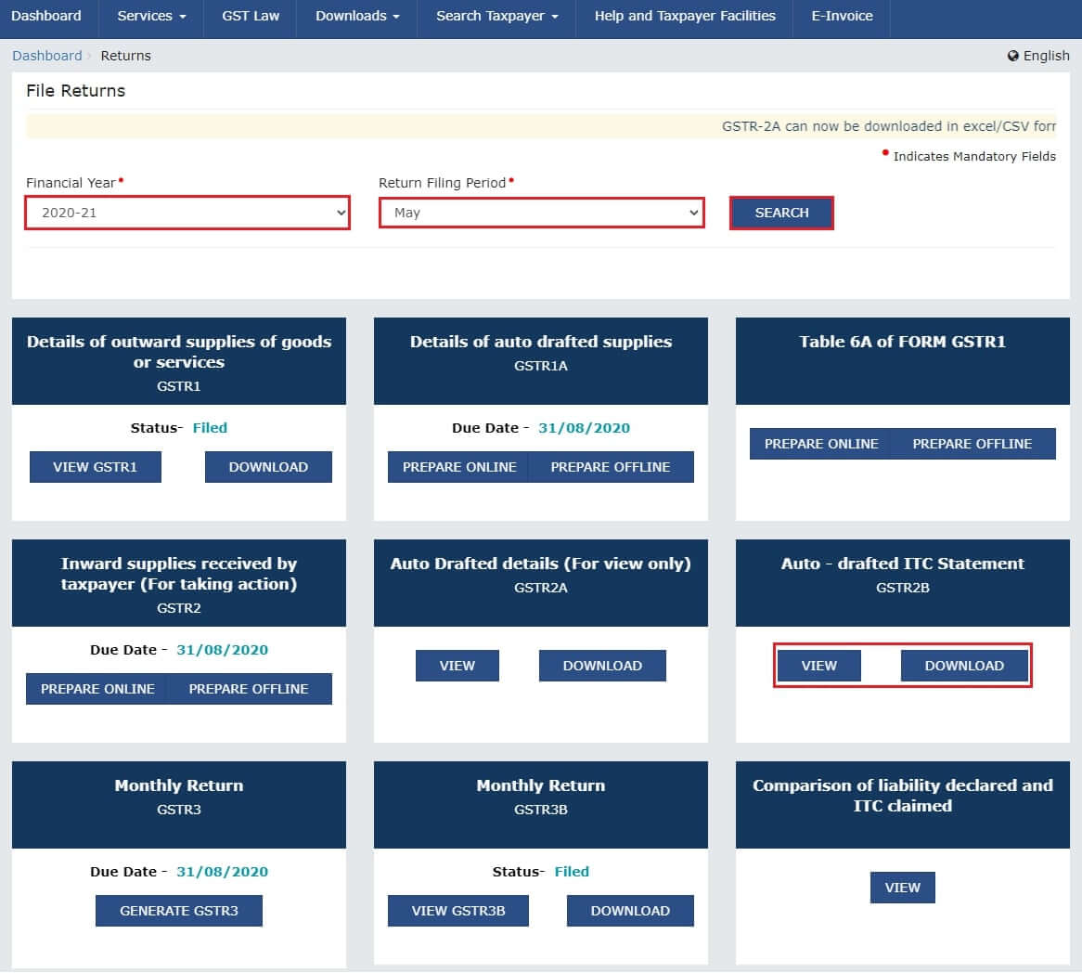Download the GSTR2B ITC statement

[x=964, y=665]
